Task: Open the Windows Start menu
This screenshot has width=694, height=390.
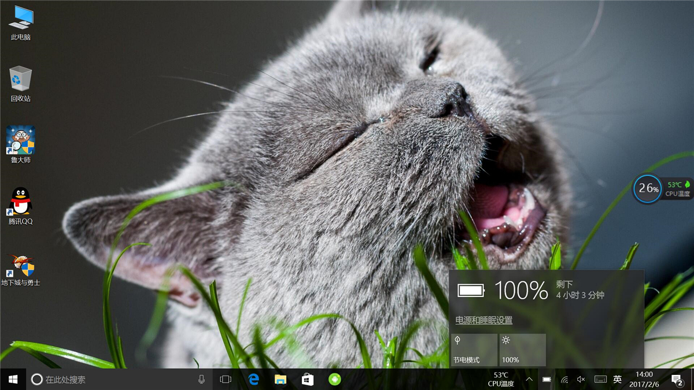Action: pyautogui.click(x=13, y=379)
